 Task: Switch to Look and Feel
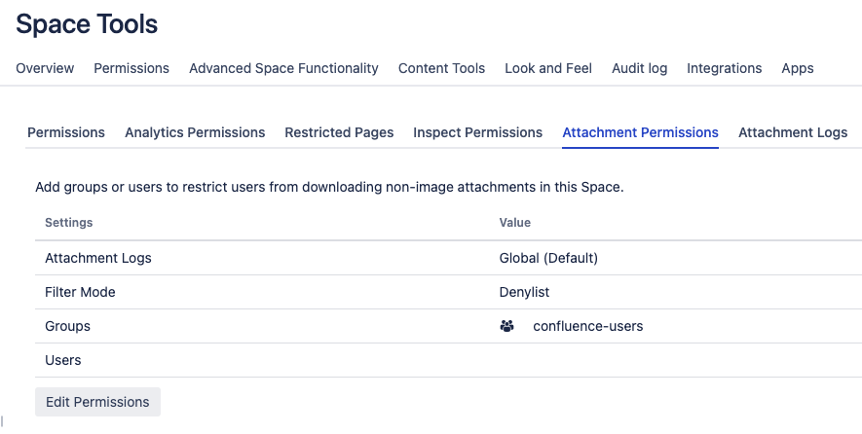[x=548, y=68]
